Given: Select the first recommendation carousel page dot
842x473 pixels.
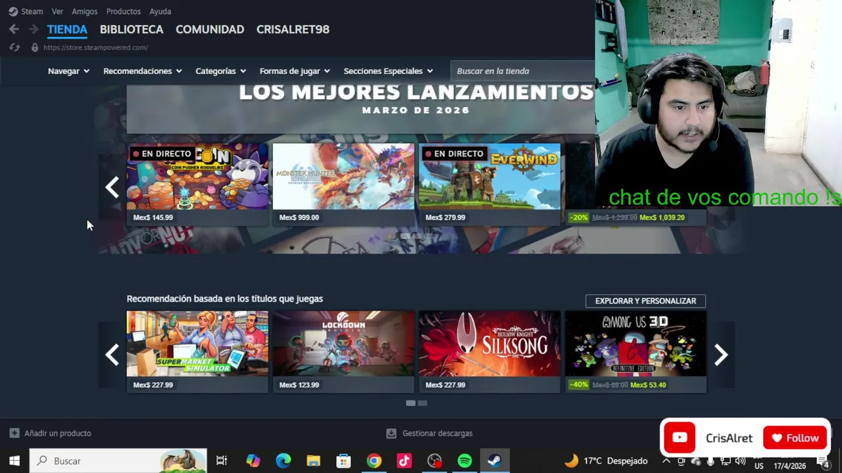Looking at the screenshot, I should [410, 403].
